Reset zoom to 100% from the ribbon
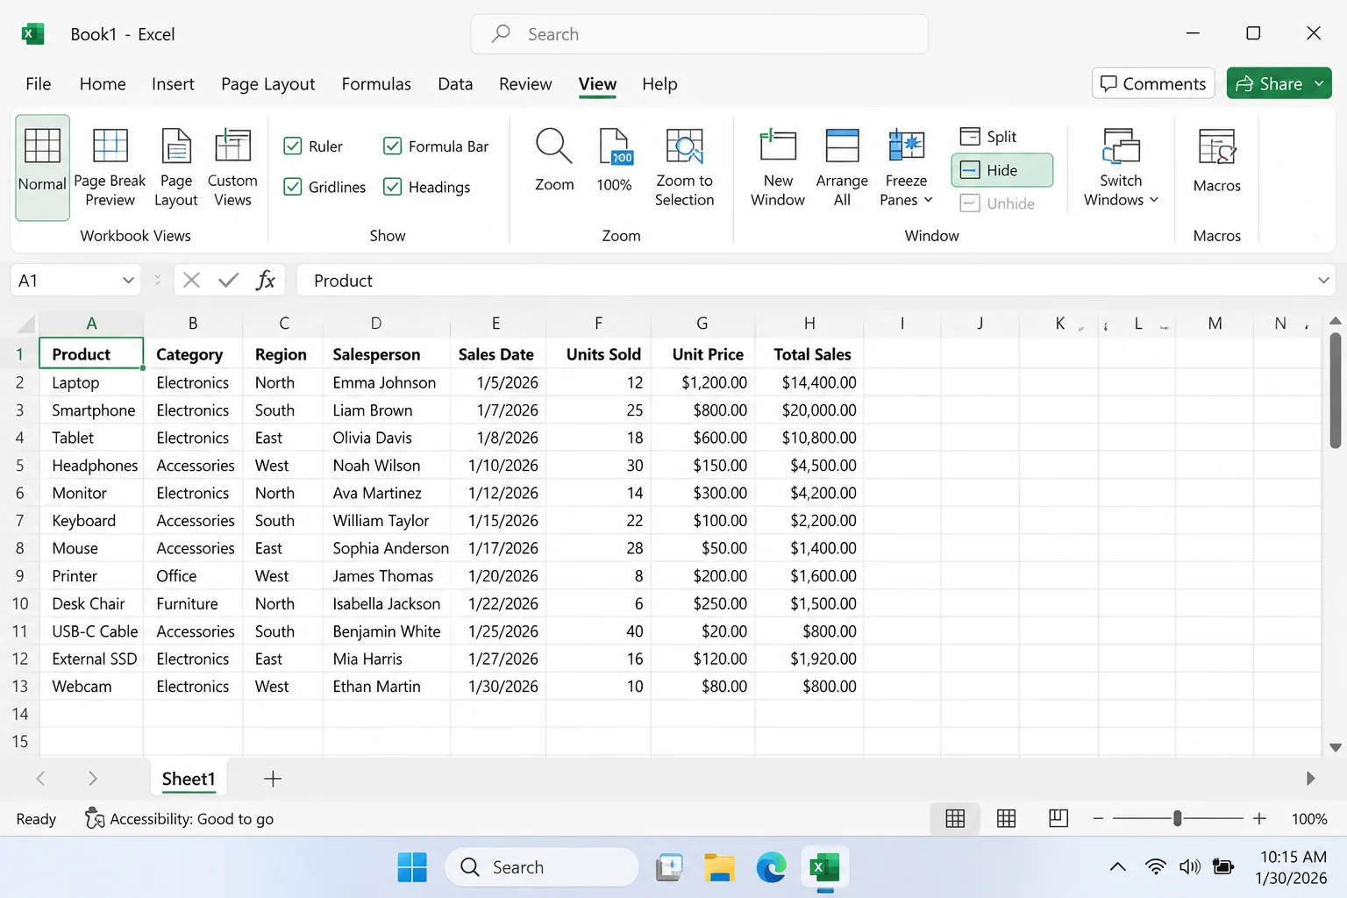The width and height of the screenshot is (1347, 898). [x=614, y=161]
